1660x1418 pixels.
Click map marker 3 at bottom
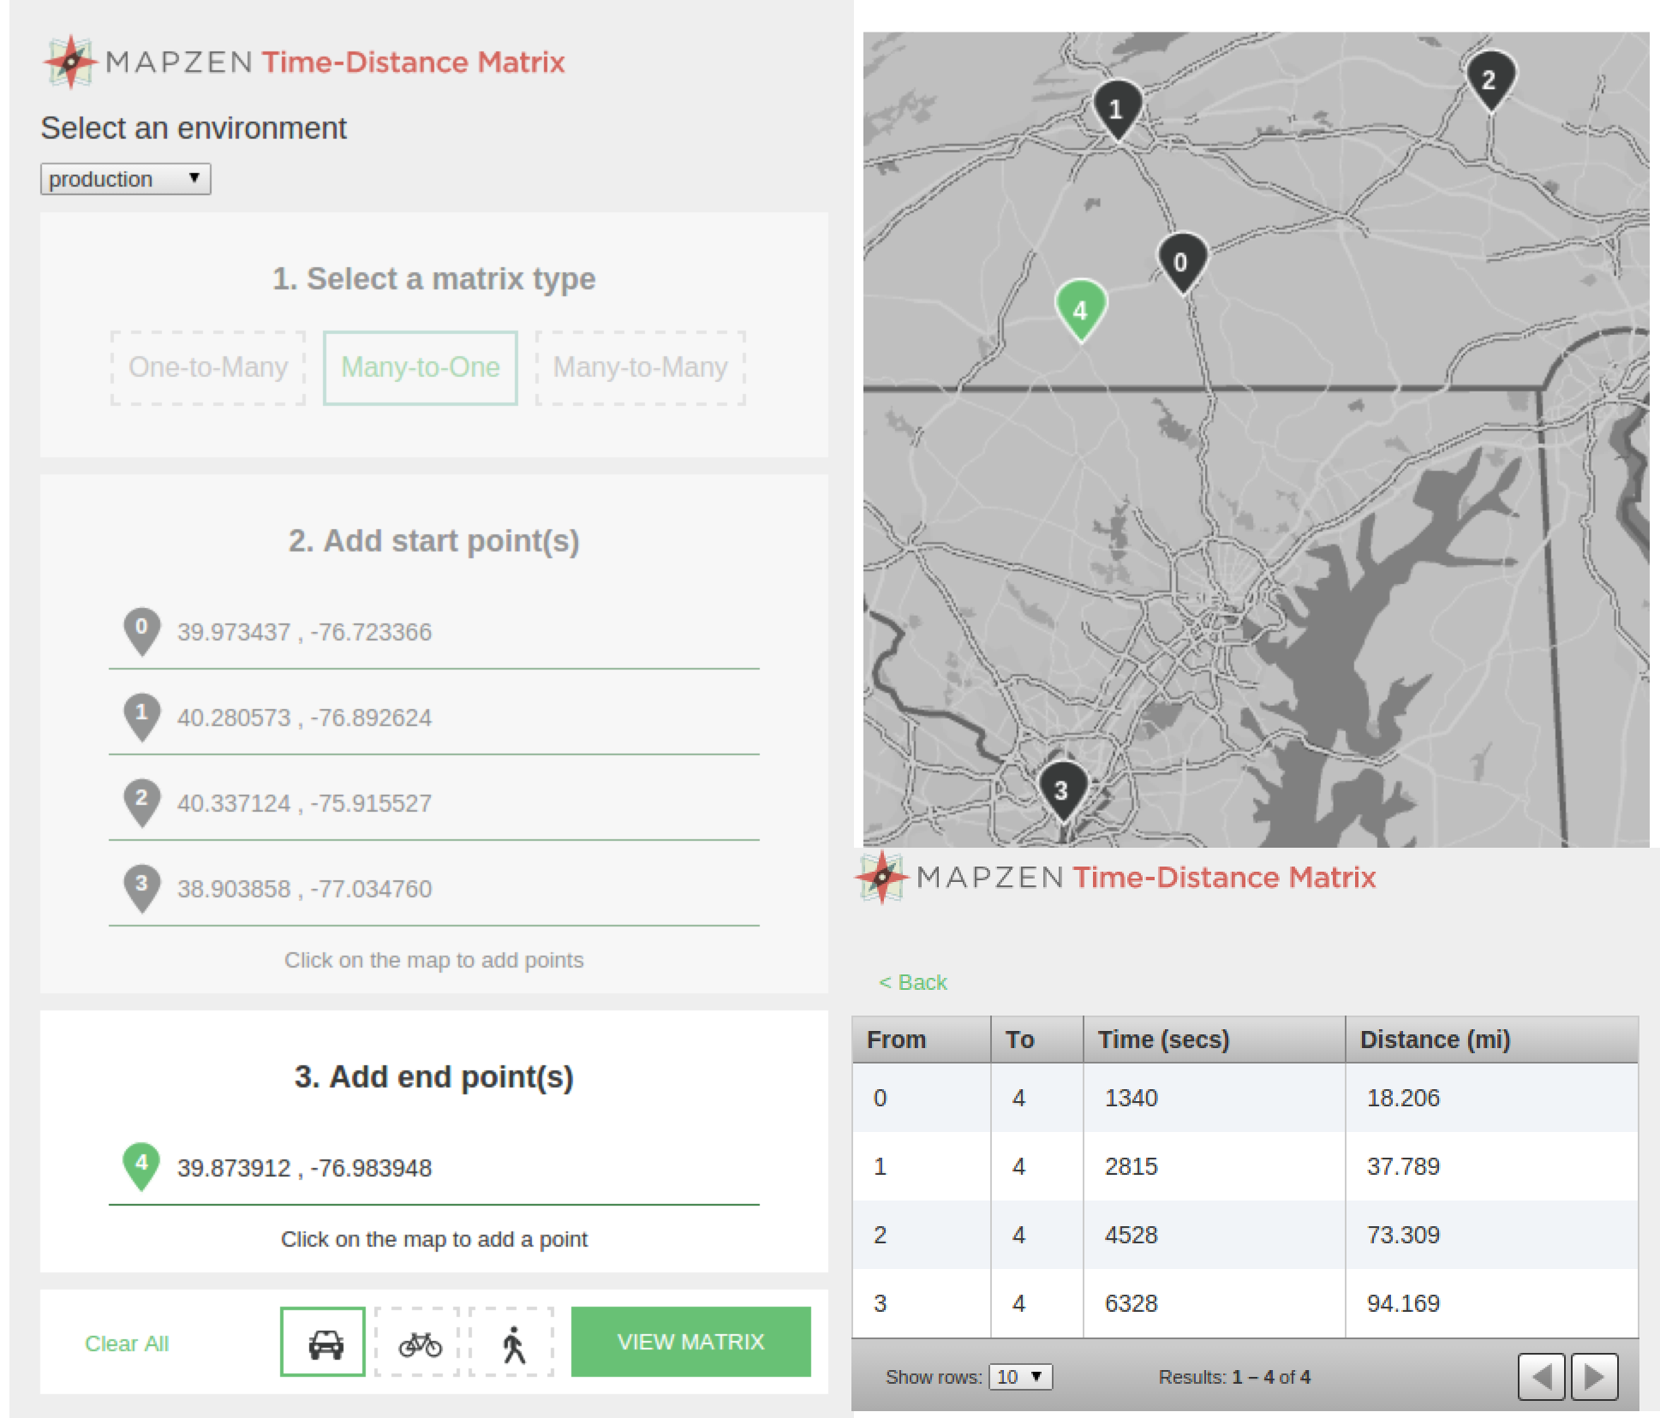[1061, 789]
